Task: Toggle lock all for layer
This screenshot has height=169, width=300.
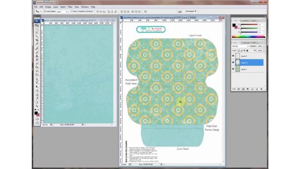Action: [x=247, y=50]
